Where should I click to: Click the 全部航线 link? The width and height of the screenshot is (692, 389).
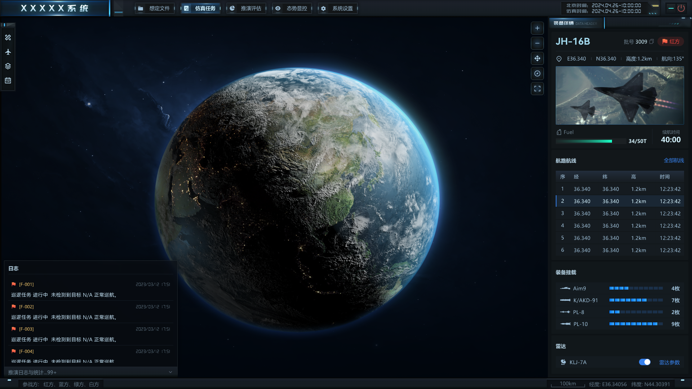pyautogui.click(x=674, y=160)
